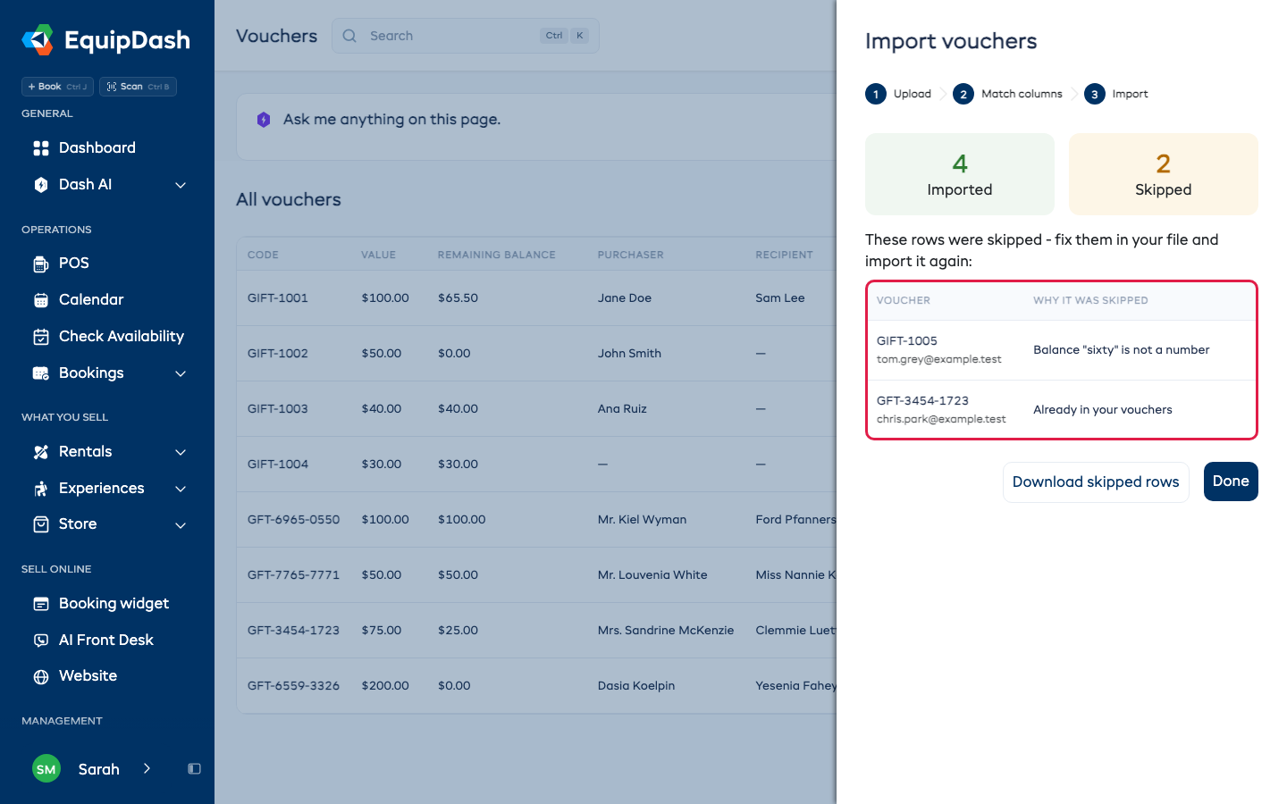Expand the Experiences section chevron
Image resolution: width=1287 pixels, height=804 pixels.
pyautogui.click(x=181, y=489)
